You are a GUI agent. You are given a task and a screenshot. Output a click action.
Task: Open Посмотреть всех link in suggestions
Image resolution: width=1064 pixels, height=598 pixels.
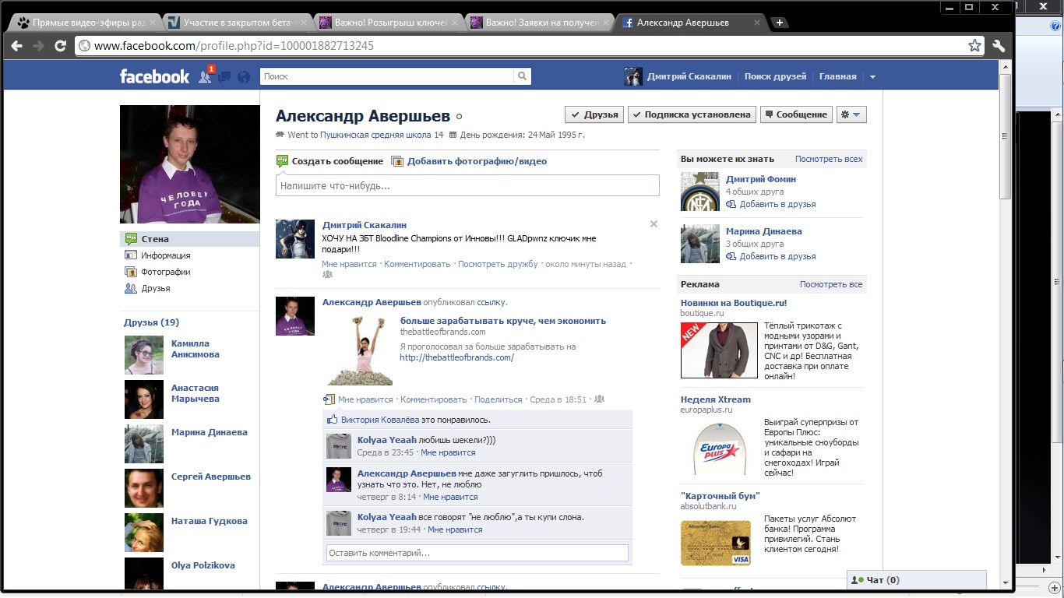point(828,159)
